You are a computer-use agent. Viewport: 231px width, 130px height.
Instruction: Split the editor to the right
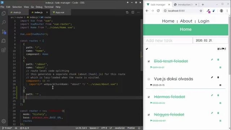pos(133,12)
